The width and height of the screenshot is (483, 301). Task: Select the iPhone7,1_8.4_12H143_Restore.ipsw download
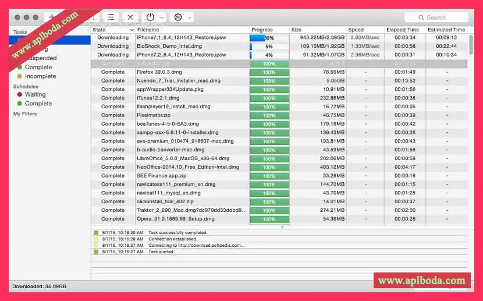tap(279, 38)
